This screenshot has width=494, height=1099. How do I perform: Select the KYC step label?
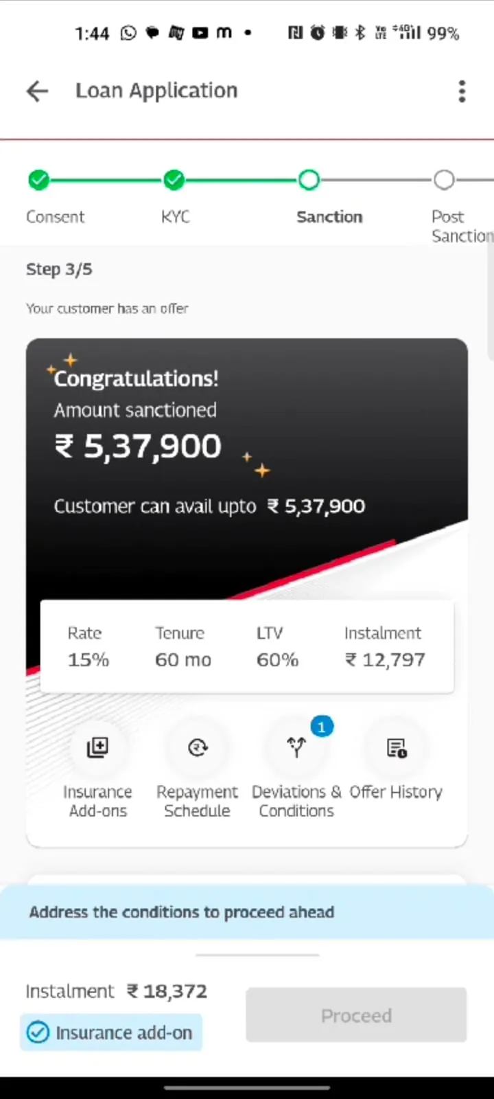point(176,216)
